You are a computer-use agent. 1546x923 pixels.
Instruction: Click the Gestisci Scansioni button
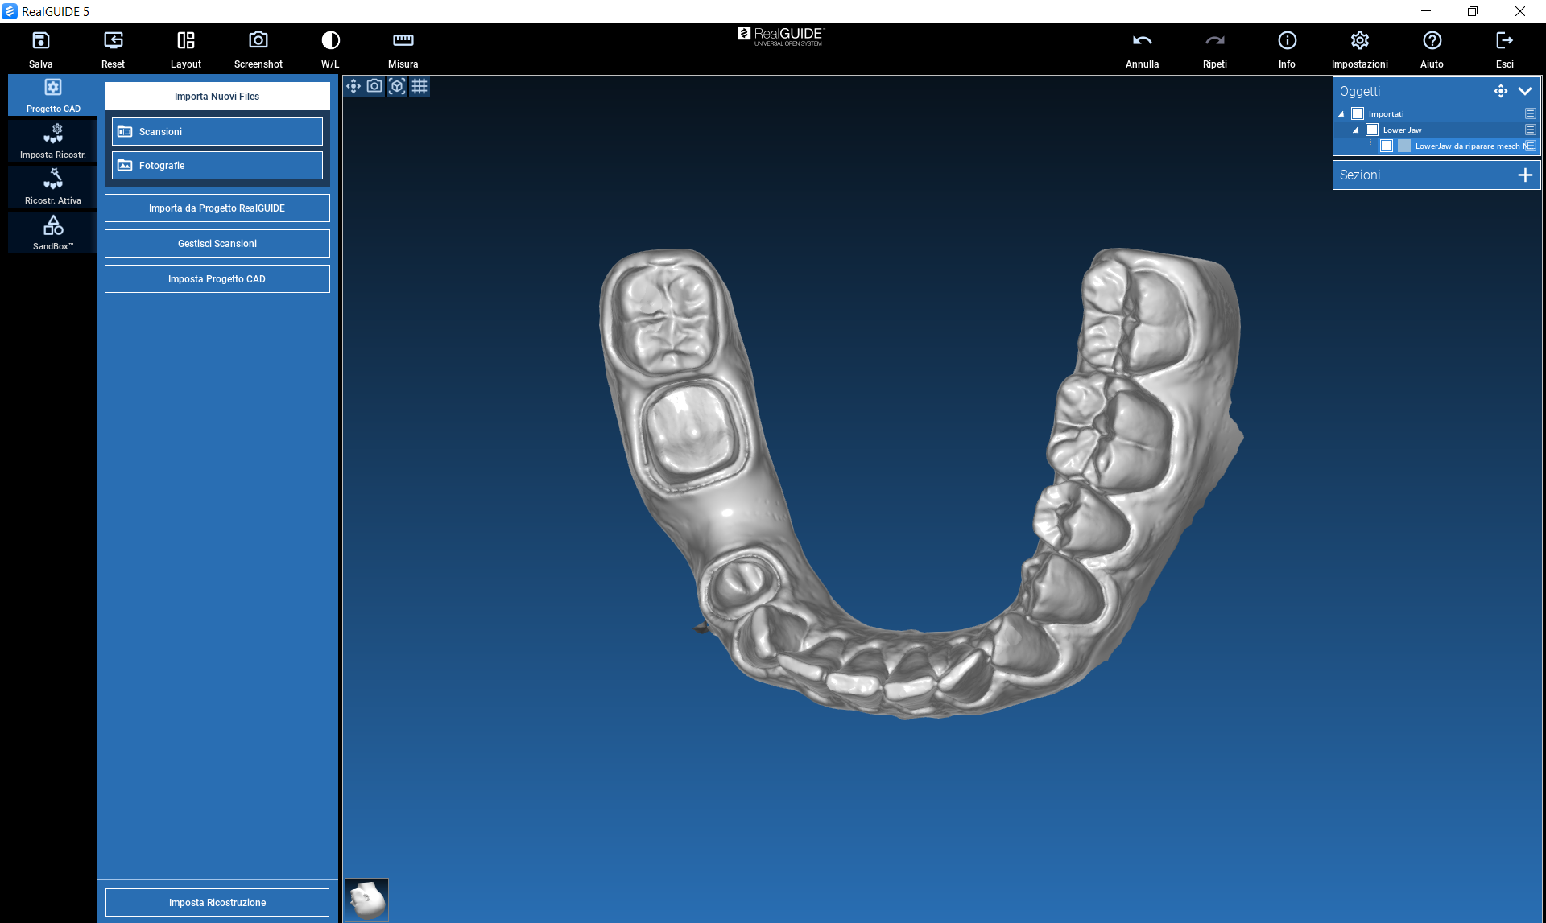click(x=217, y=243)
